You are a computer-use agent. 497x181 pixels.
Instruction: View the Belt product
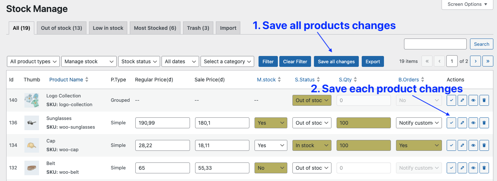[x=473, y=168]
